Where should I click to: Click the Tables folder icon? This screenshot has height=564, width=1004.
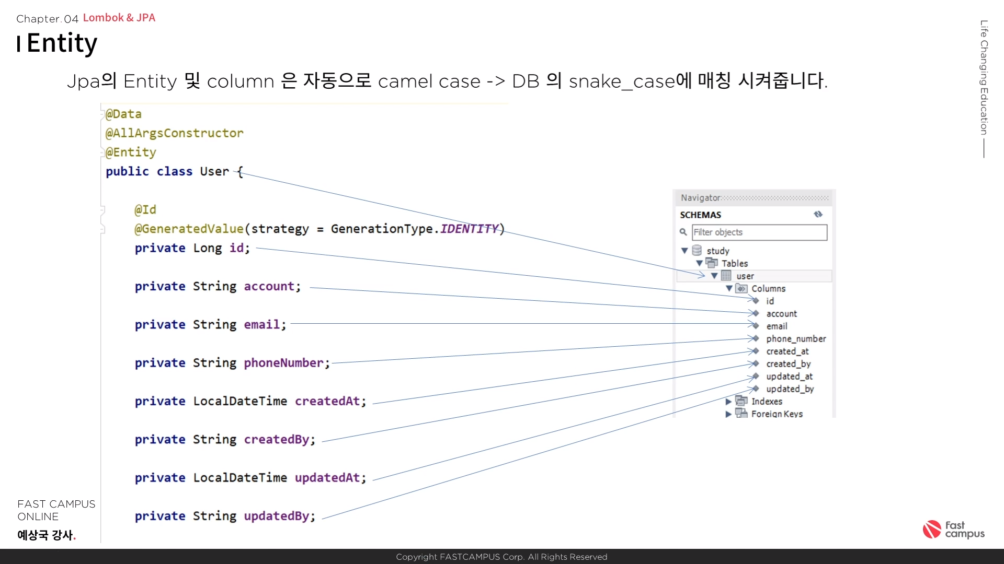711,263
